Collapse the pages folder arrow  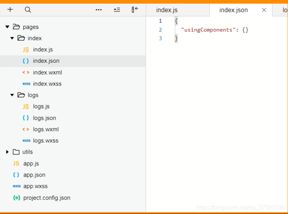[7, 27]
